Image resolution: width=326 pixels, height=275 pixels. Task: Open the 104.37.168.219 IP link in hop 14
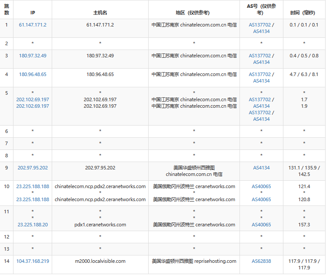tap(33, 261)
